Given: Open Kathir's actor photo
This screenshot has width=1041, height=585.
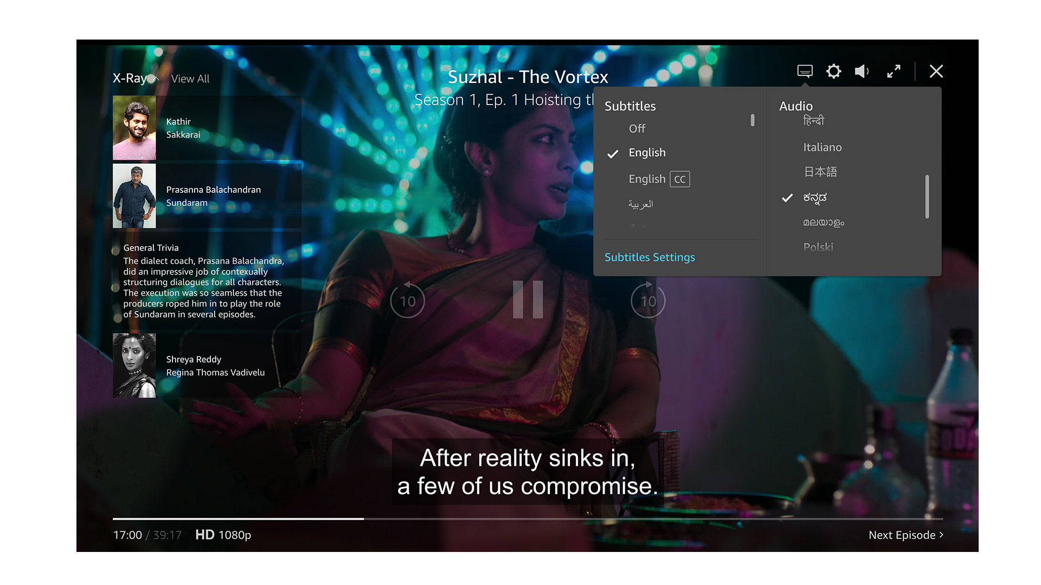Looking at the screenshot, I should click(134, 128).
